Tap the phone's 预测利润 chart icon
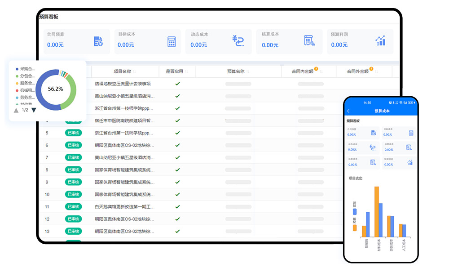The height and width of the screenshot is (268, 449). pyautogui.click(x=410, y=162)
